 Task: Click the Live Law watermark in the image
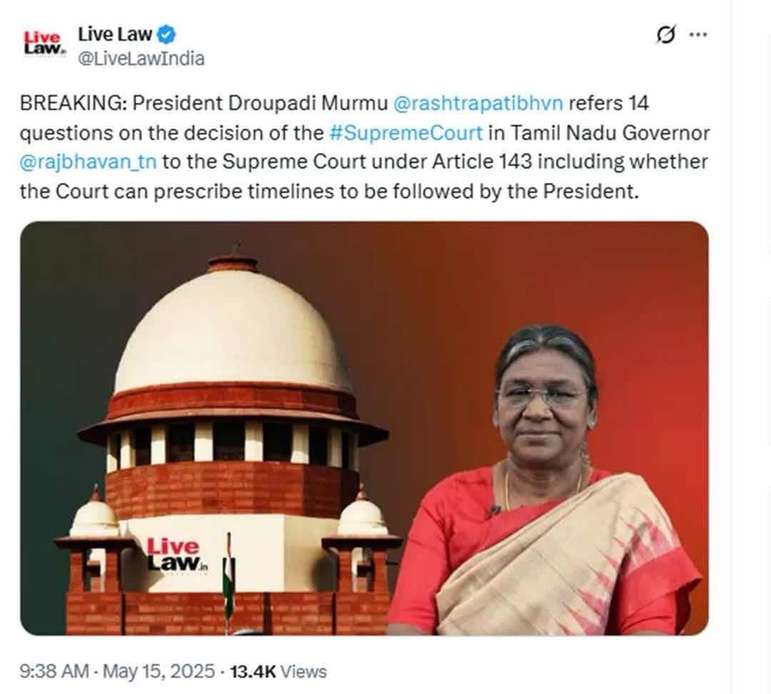click(x=178, y=555)
